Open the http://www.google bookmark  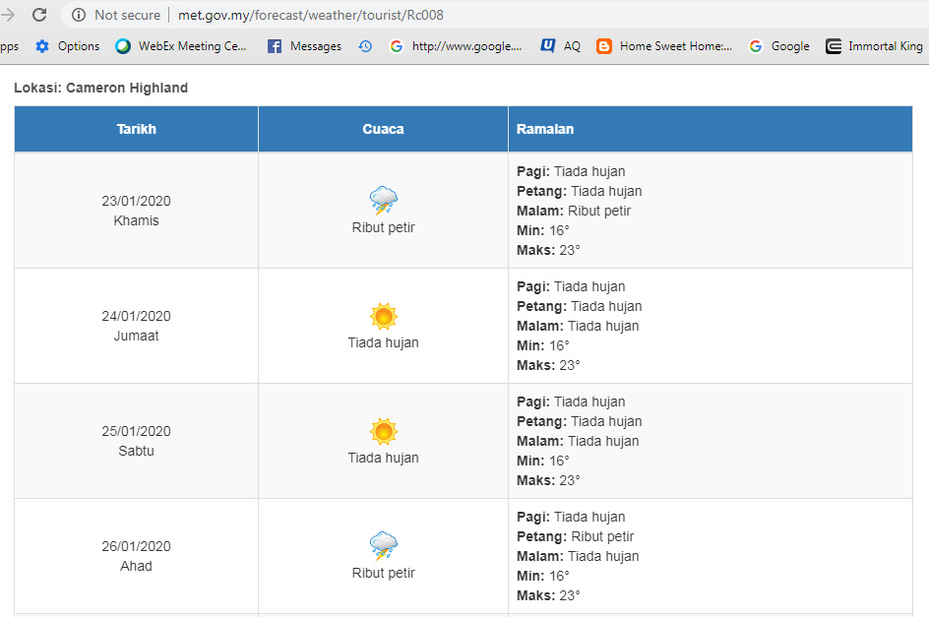click(456, 46)
